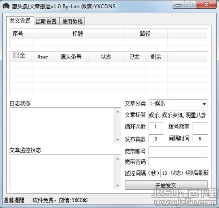This screenshot has width=219, height=208.
Task: Click the 1-娱乐 category value
Action: pyautogui.click(x=158, y=104)
